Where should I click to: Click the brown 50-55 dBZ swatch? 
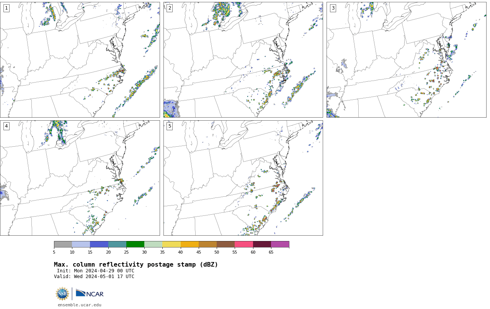pyautogui.click(x=226, y=244)
